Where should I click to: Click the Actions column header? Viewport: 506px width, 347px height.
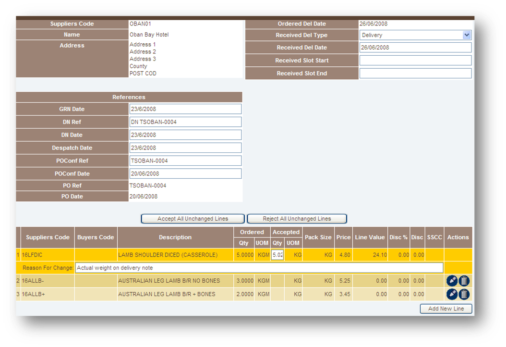pos(458,237)
